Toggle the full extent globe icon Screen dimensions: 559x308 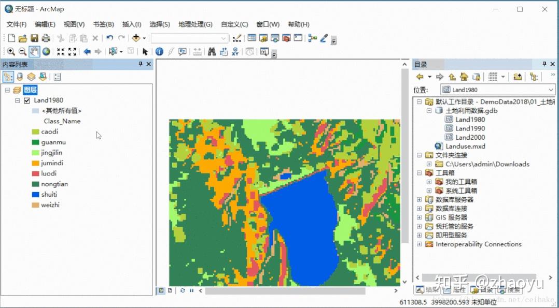click(x=46, y=52)
